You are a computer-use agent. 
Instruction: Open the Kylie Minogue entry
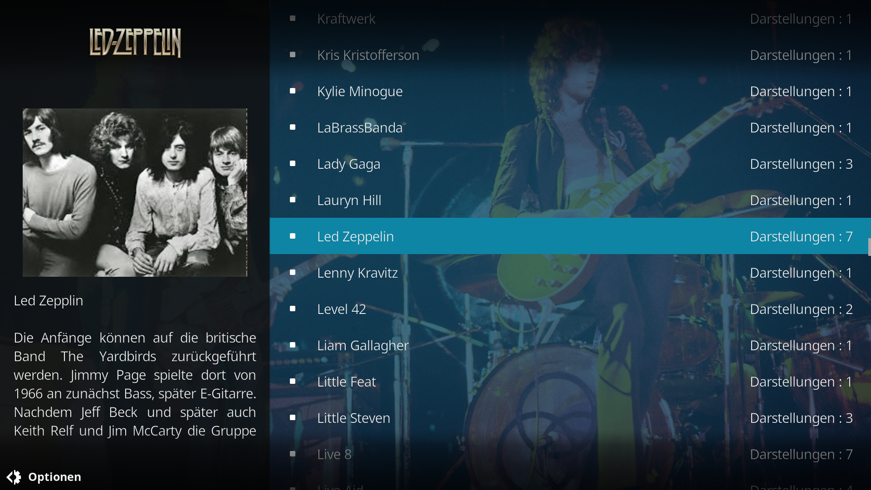tap(569, 91)
